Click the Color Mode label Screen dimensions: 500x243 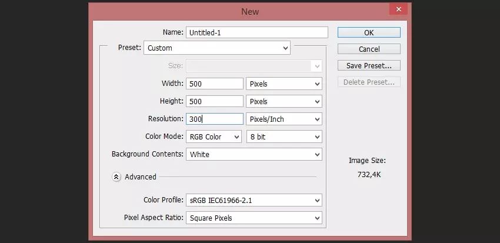coord(164,137)
